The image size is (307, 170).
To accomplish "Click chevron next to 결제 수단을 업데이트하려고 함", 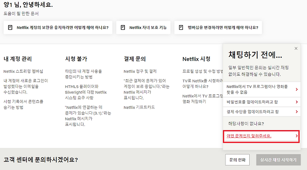I will [x=297, y=112].
